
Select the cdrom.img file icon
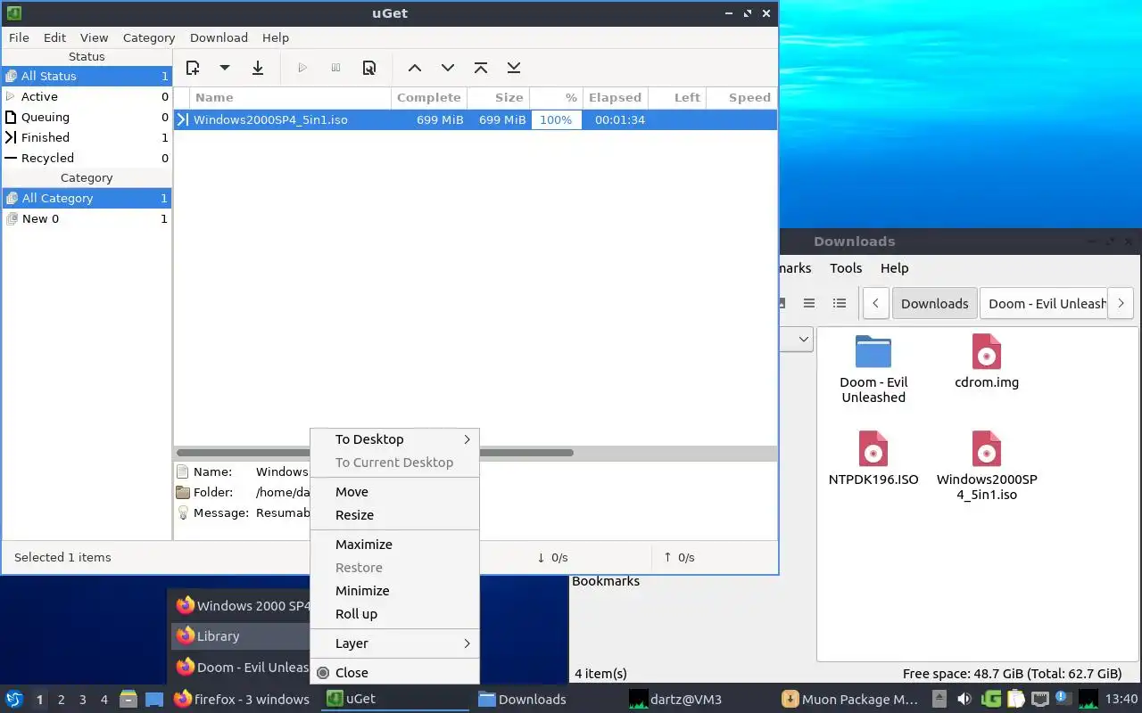click(987, 351)
